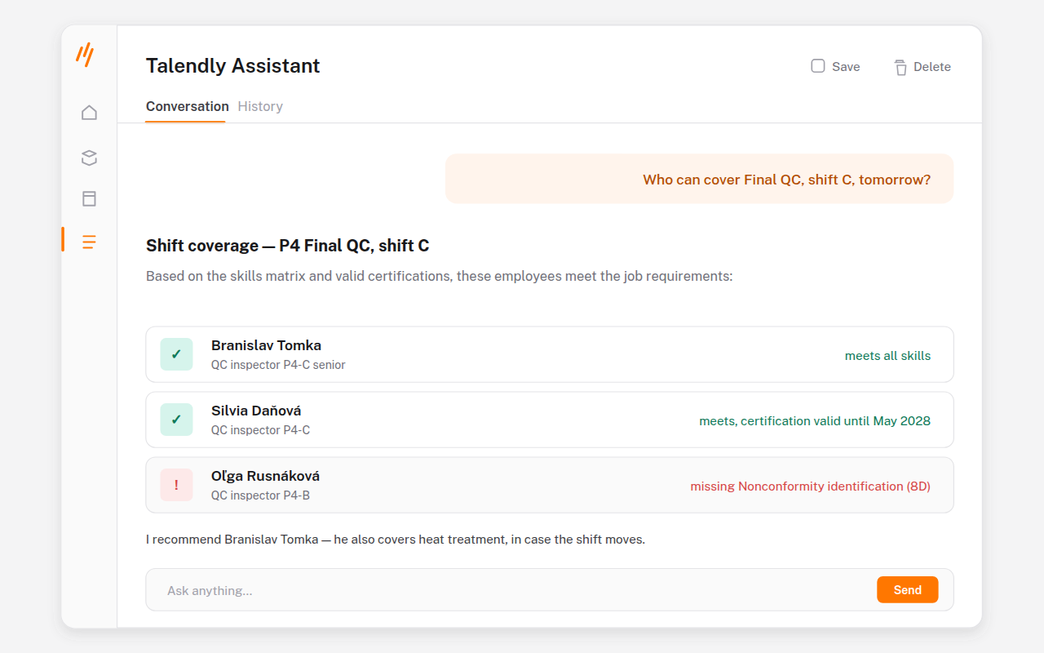Send the message with the Send button
The image size is (1044, 653).
[x=908, y=590]
